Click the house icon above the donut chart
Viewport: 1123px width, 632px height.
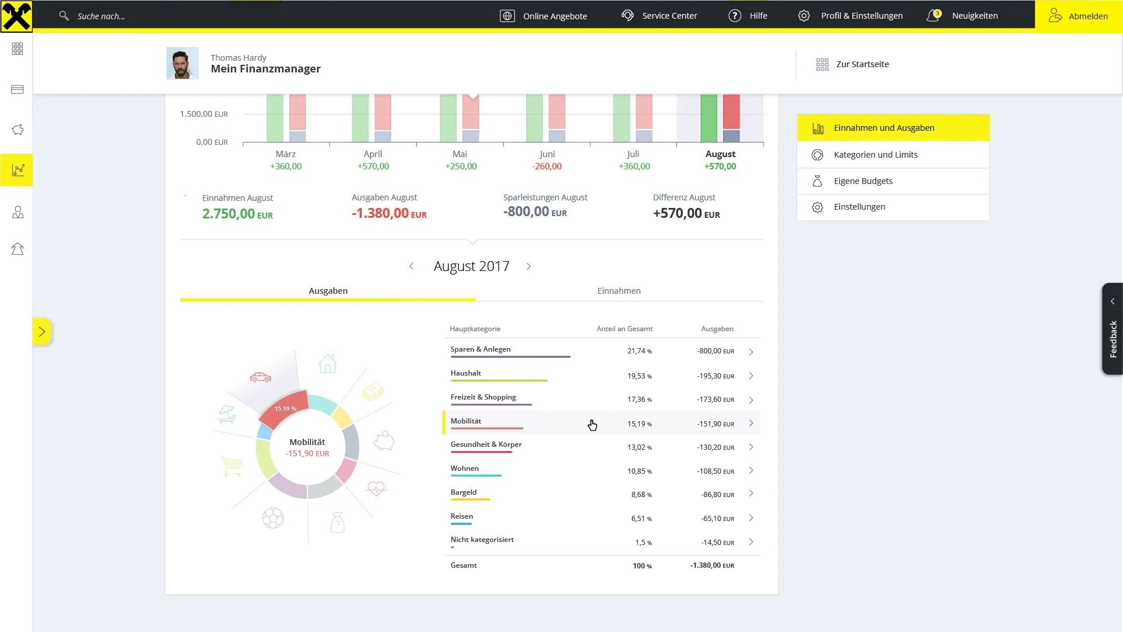click(x=327, y=363)
